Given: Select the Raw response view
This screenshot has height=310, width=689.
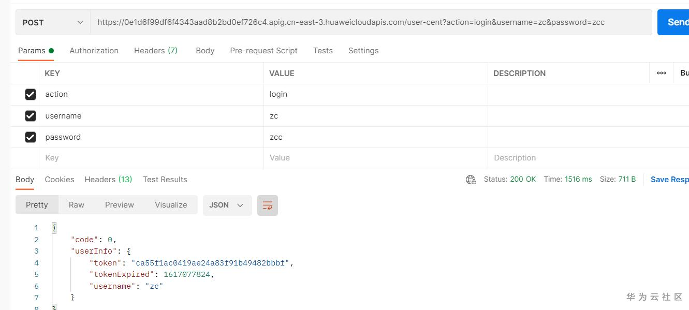Looking at the screenshot, I should pos(76,205).
